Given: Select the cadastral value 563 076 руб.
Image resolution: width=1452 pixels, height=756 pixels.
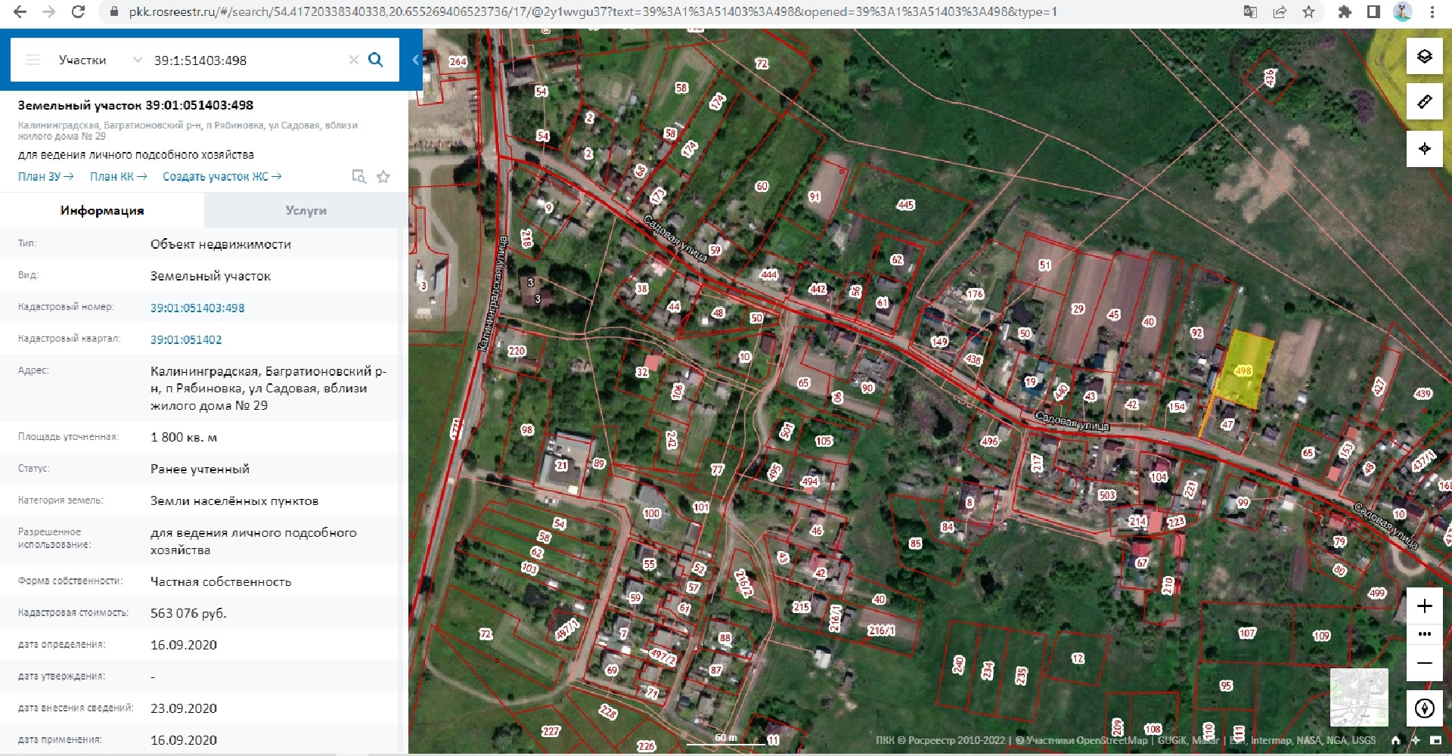Looking at the screenshot, I should [188, 613].
